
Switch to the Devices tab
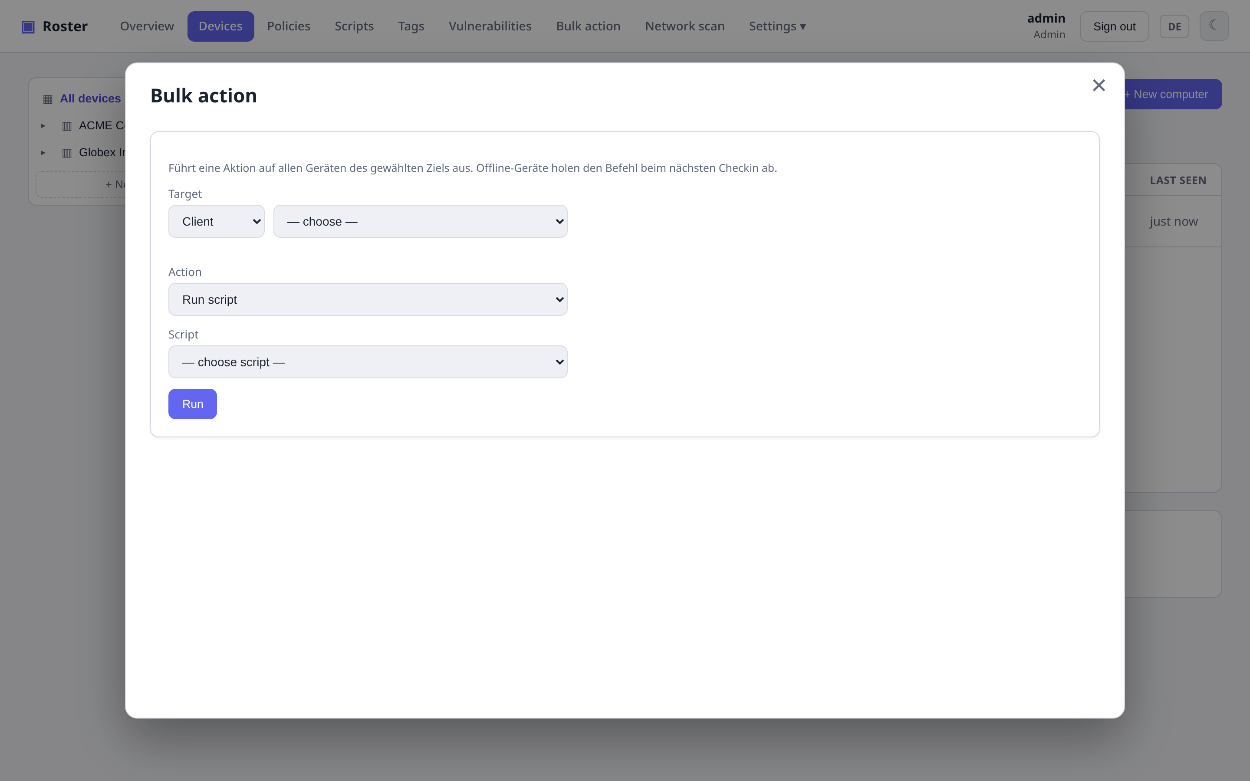220,26
